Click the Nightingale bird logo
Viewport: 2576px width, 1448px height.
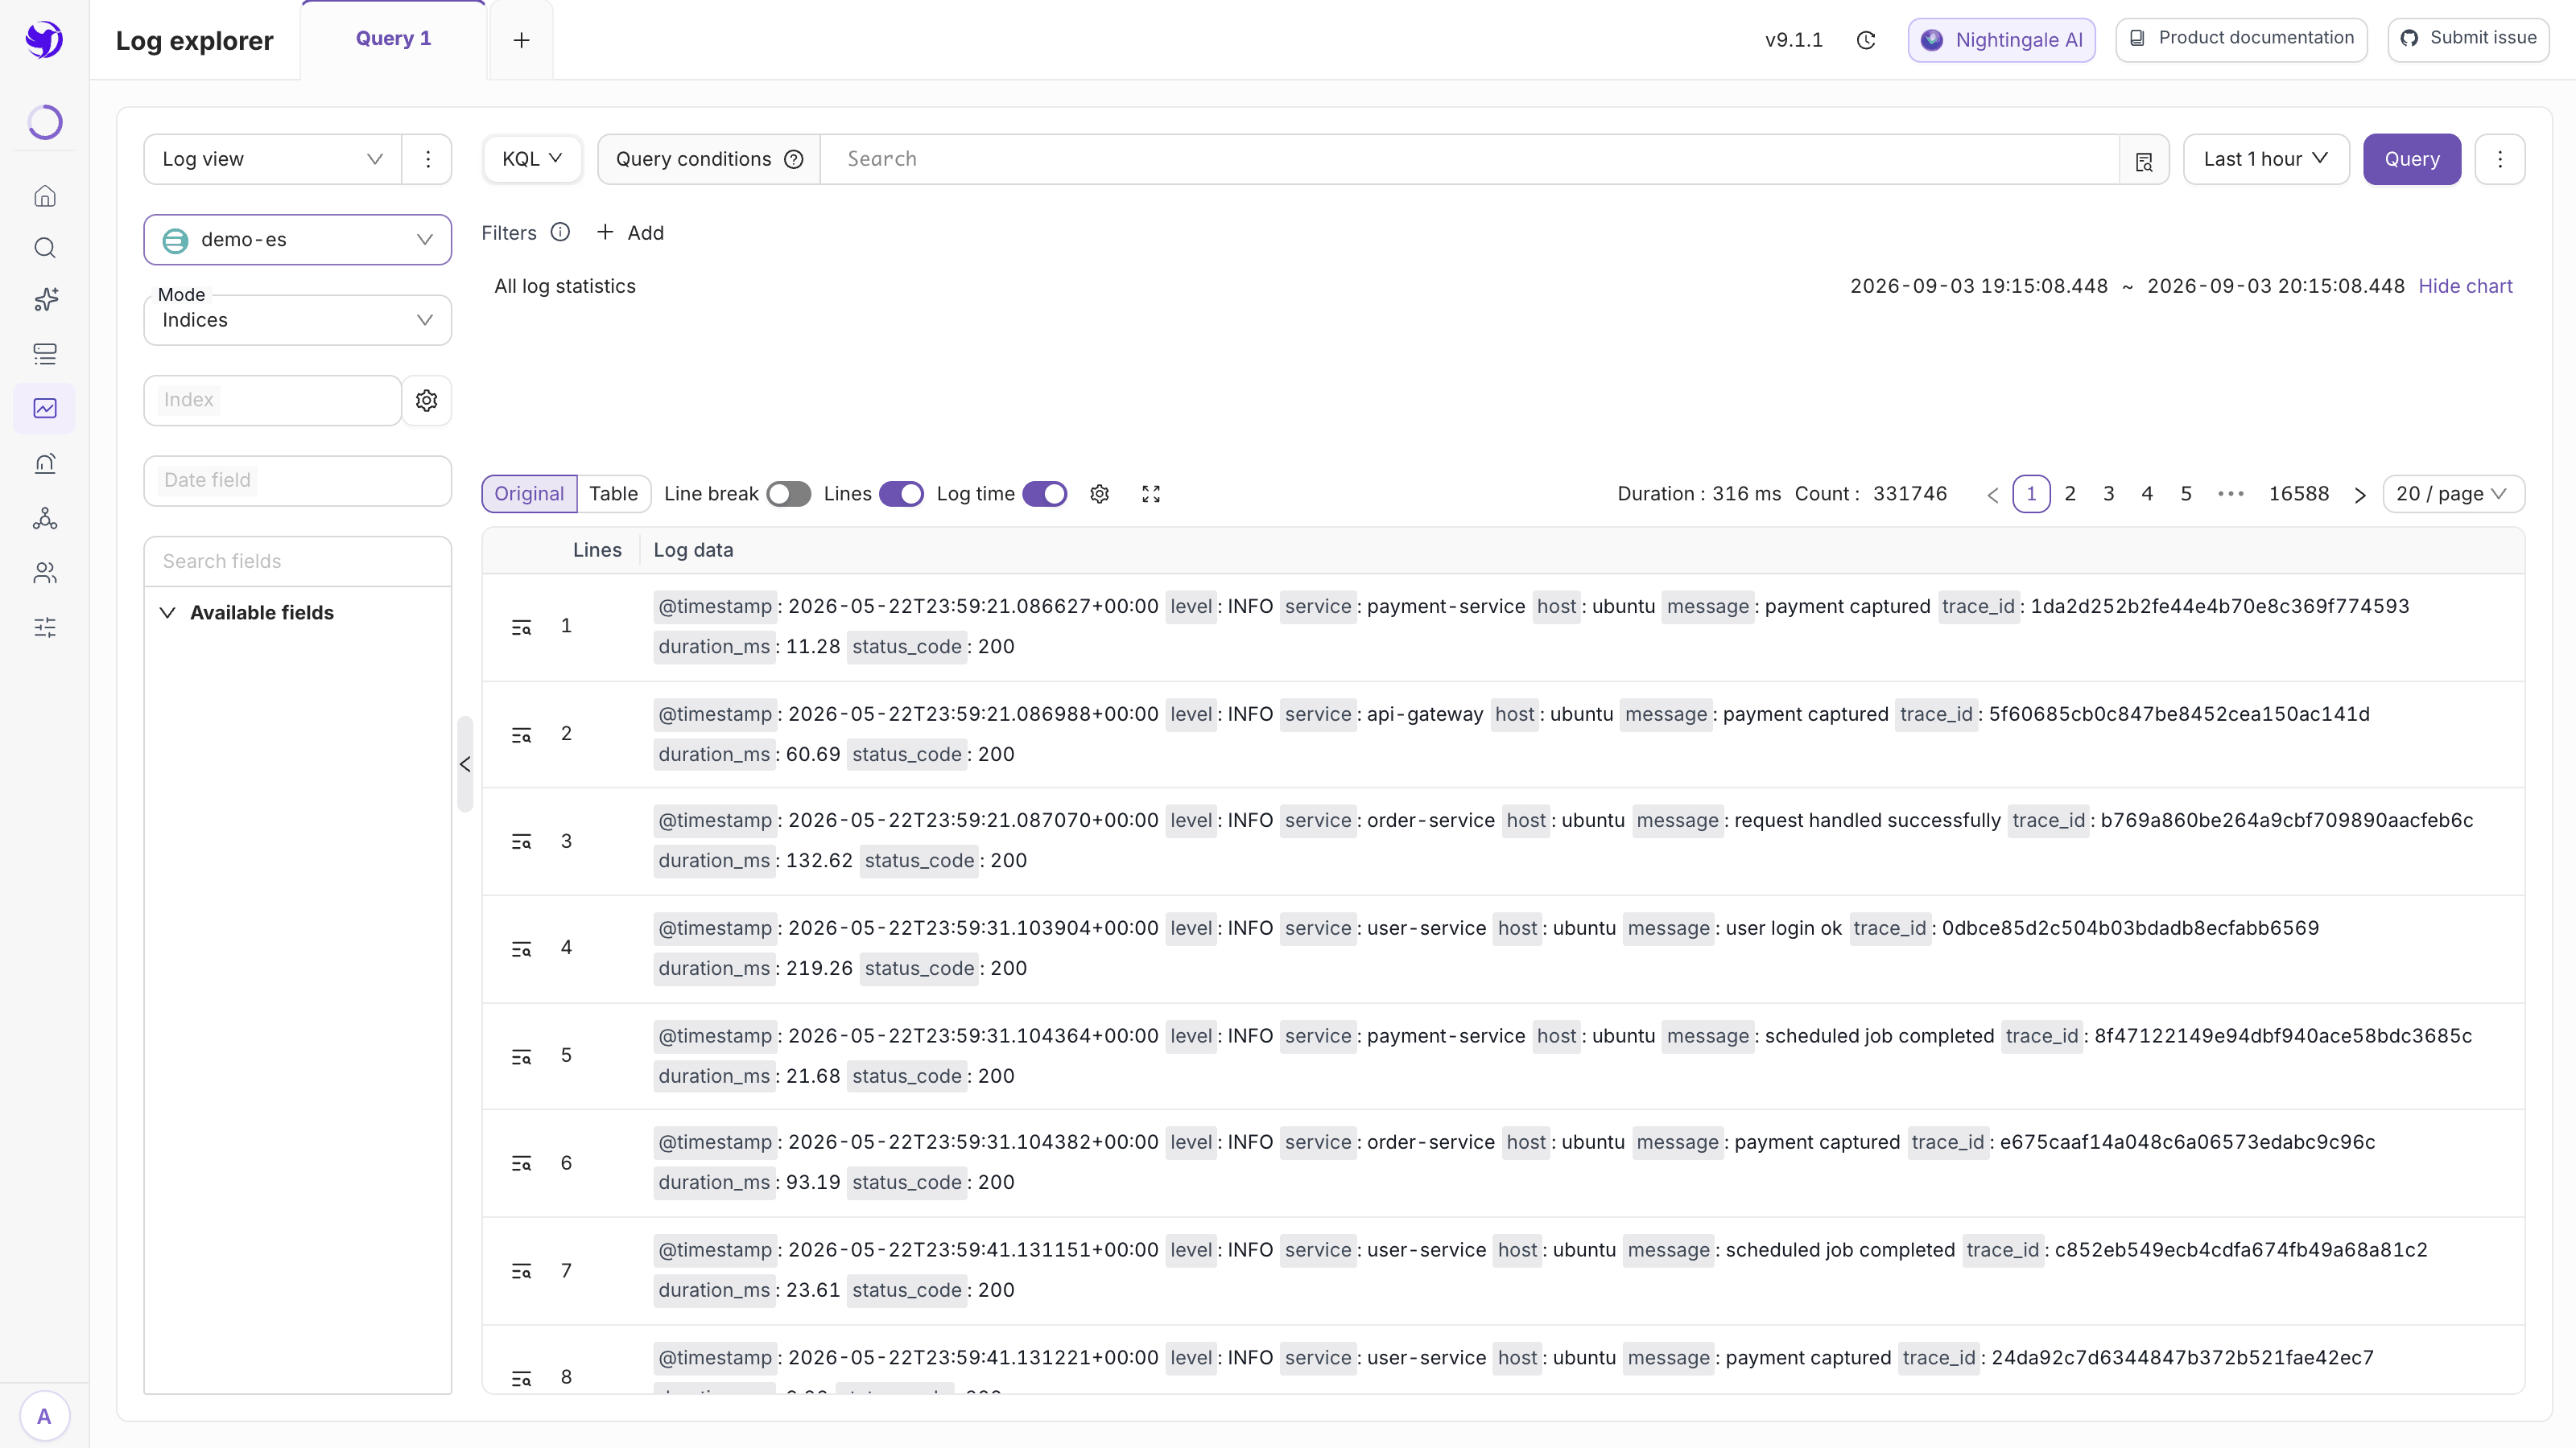[44, 40]
